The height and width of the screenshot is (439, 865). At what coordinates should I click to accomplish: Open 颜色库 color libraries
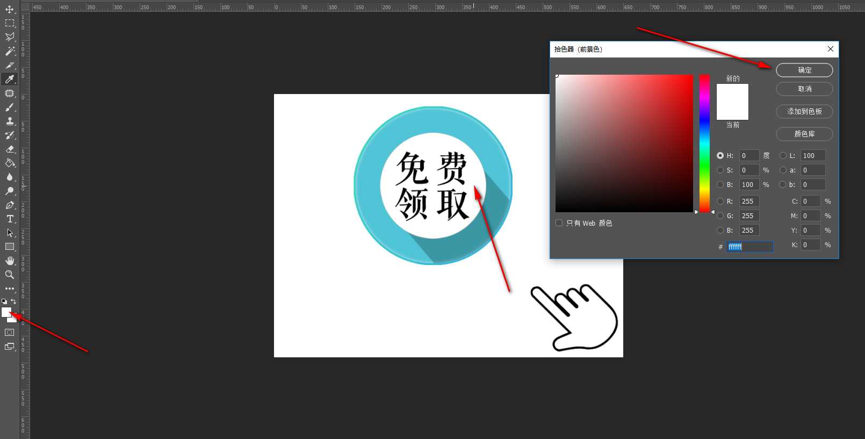804,134
